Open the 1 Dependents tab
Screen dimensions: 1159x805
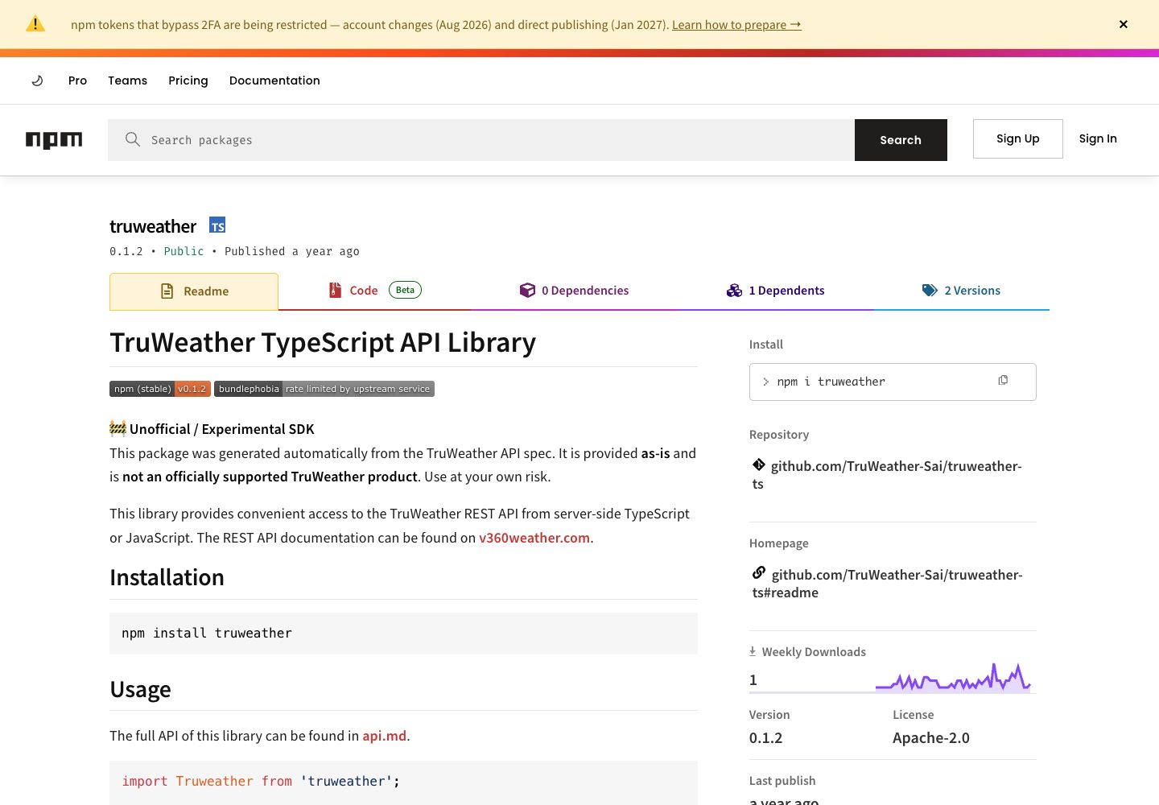775,291
